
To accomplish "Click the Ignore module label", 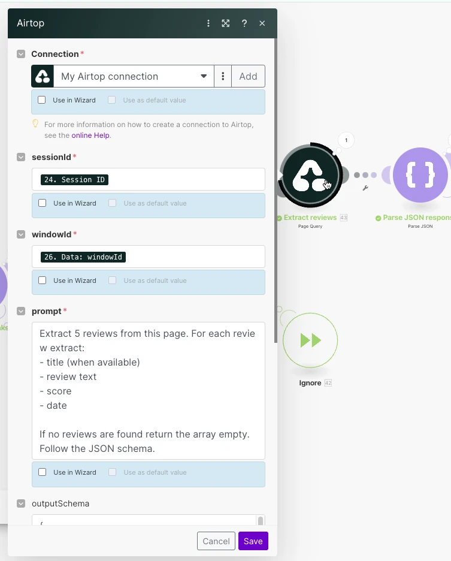I will point(310,383).
